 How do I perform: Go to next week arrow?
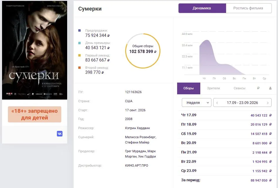tap(268, 103)
